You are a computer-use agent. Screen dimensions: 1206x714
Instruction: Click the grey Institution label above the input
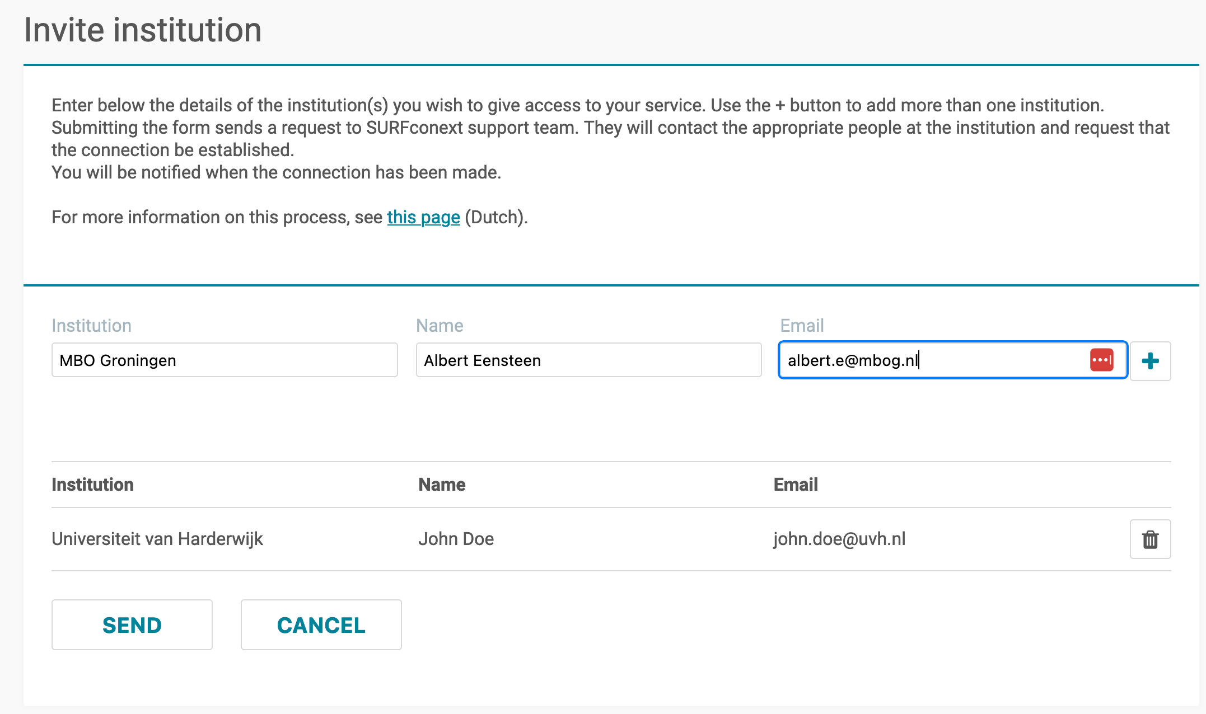[91, 326]
